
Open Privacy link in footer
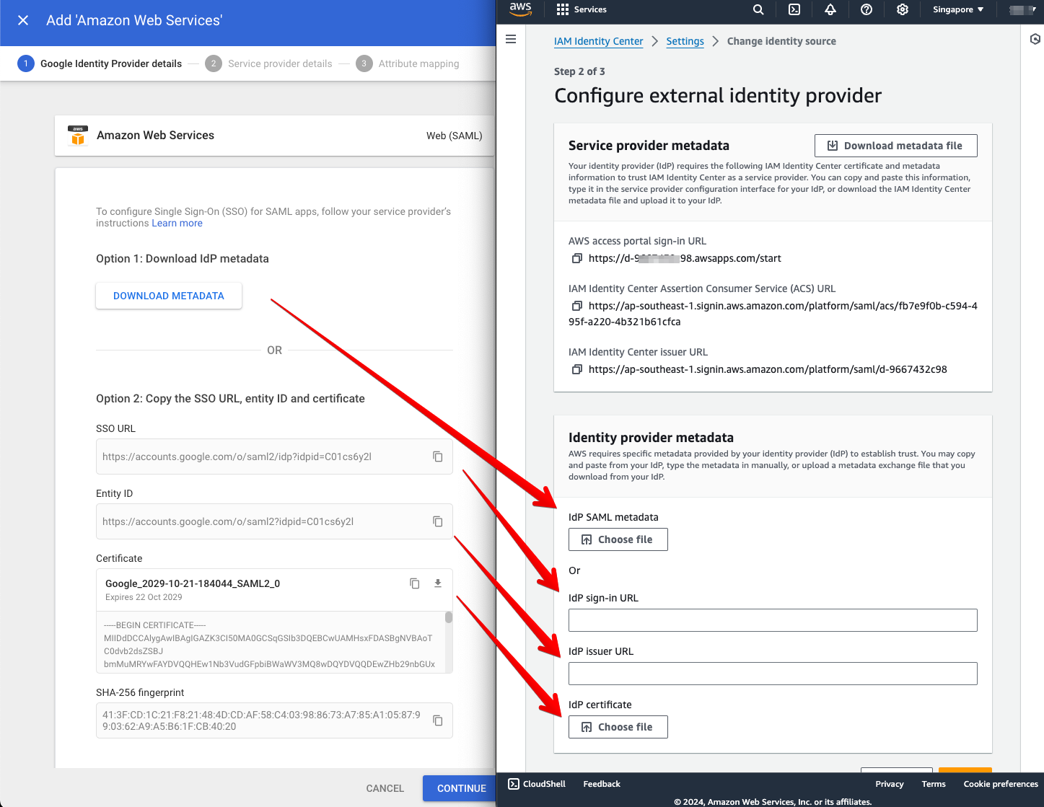[x=889, y=784]
